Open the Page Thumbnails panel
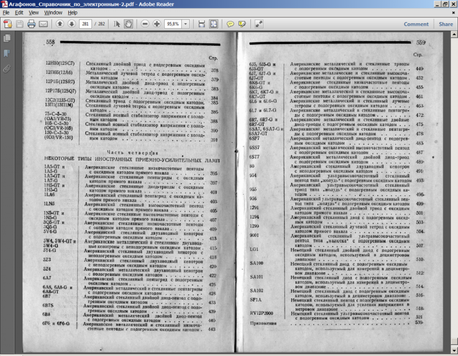Viewport: 458px width, 356px height. (6, 38)
